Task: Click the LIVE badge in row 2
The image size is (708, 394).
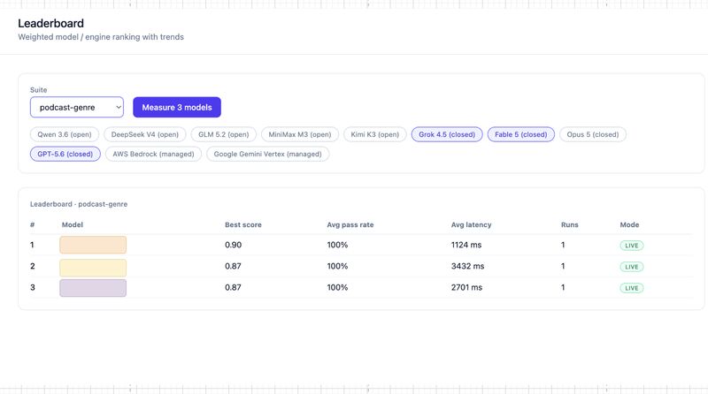Action: tap(631, 267)
